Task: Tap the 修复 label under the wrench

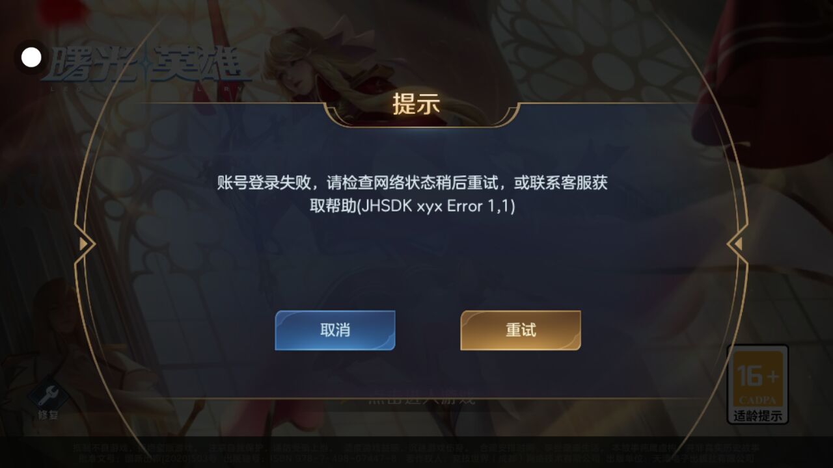Action: (x=48, y=415)
